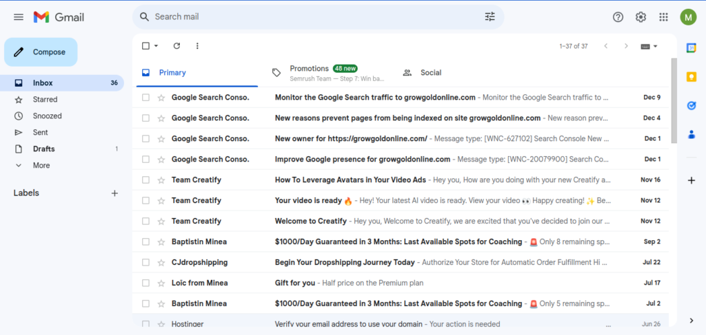706x335 pixels.
Task: Open Gift for you email
Action: [x=401, y=283]
